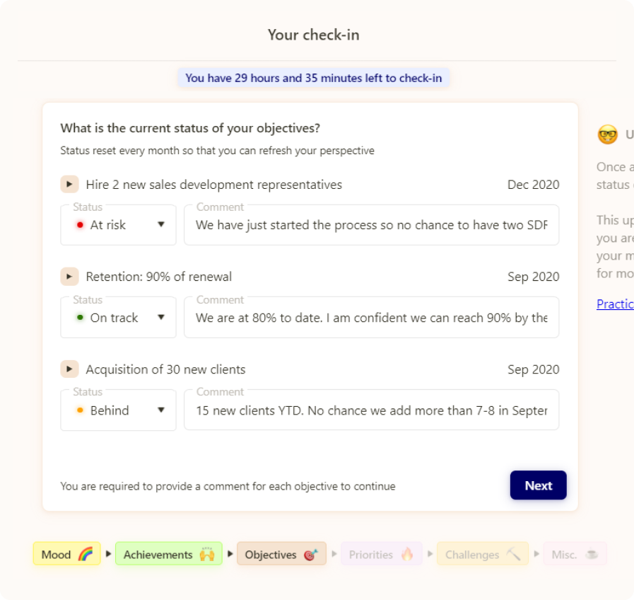Viewport: 634px width, 600px height.
Task: Jump to the Misc. step
Action: coord(574,554)
